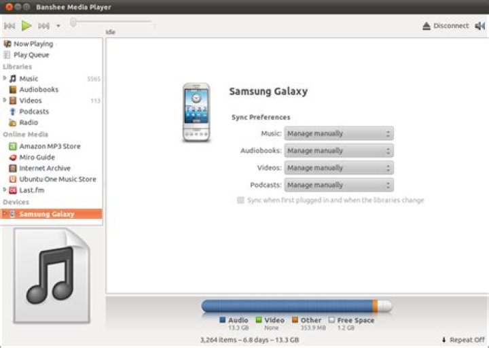Click the Other orange legend swatch
Viewport: 489px width, 348px height.
[295, 320]
